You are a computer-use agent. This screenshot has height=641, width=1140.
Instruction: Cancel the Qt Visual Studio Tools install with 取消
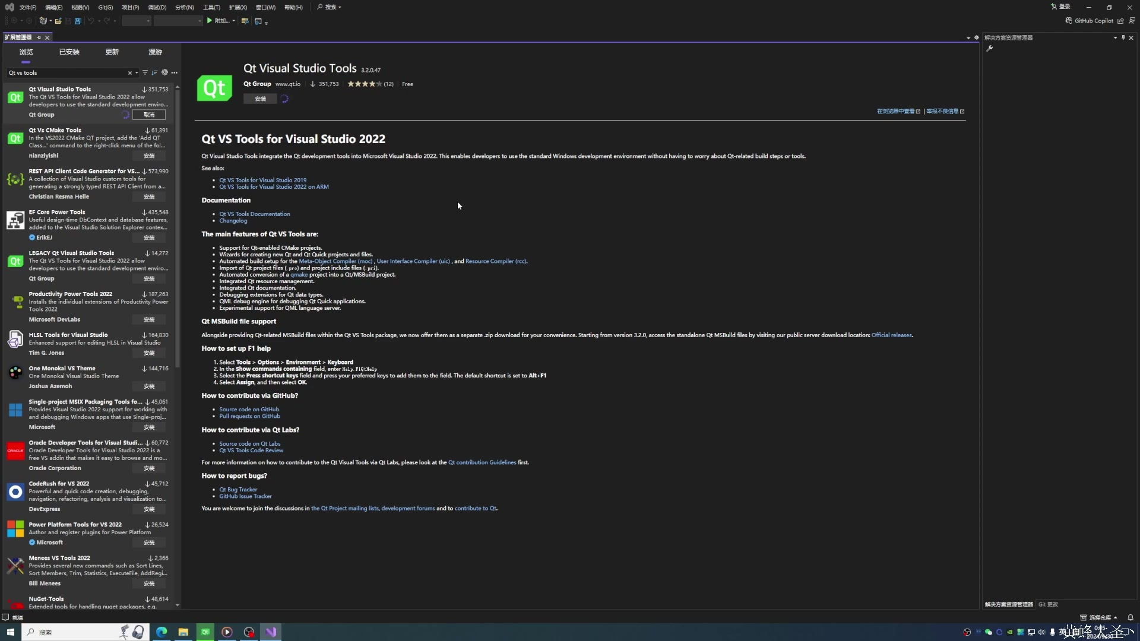tap(149, 115)
